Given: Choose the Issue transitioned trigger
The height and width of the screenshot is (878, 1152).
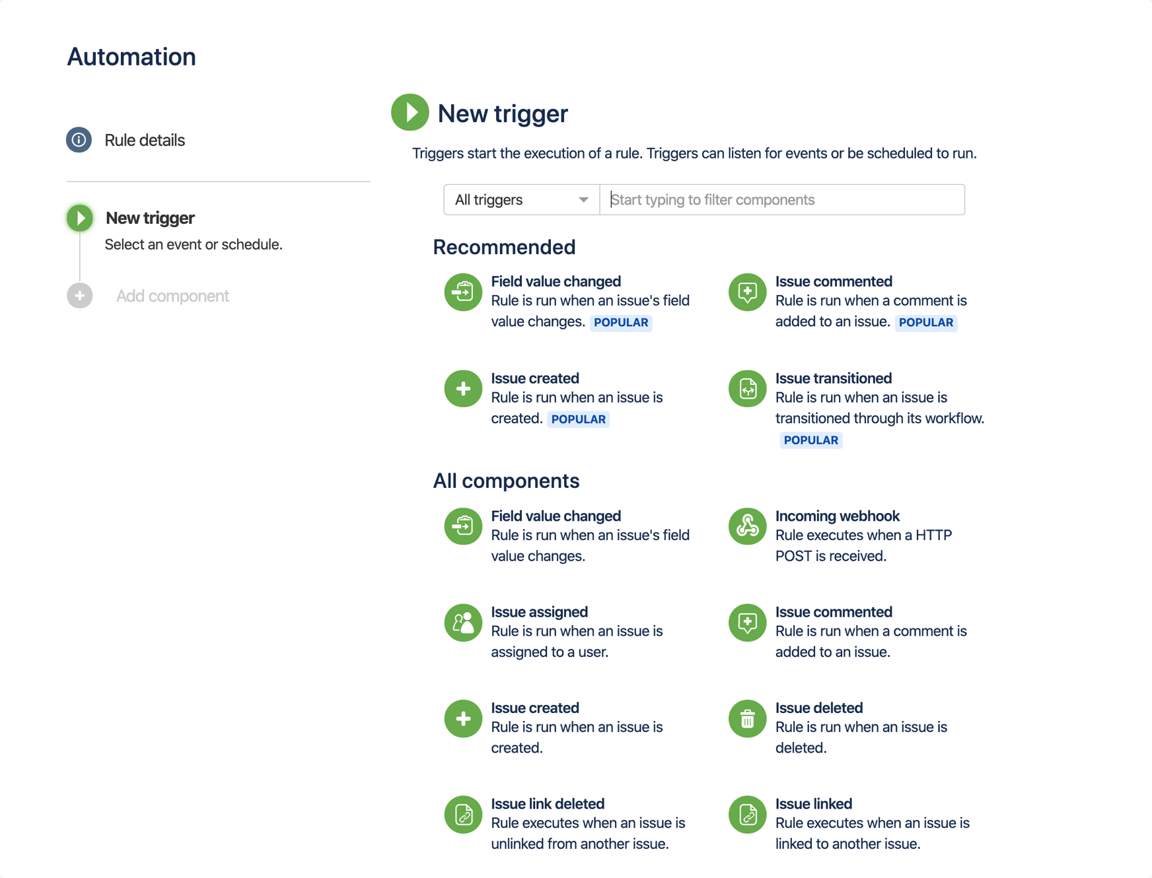Looking at the screenshot, I should pyautogui.click(x=834, y=378).
